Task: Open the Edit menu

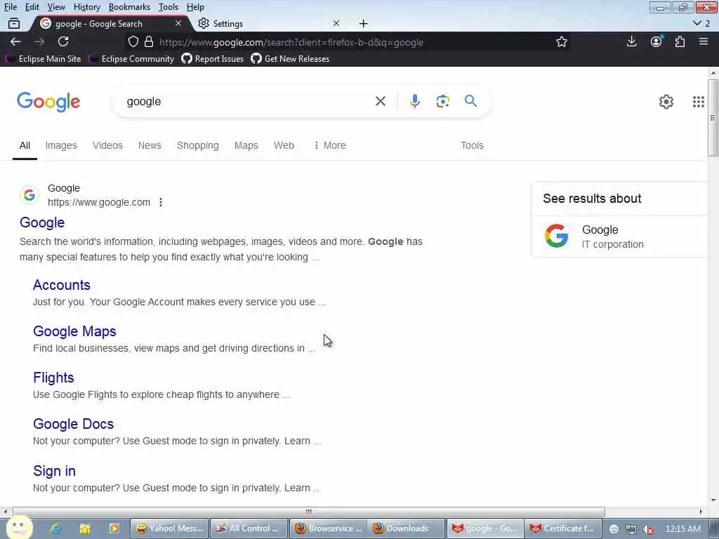Action: pyautogui.click(x=32, y=7)
